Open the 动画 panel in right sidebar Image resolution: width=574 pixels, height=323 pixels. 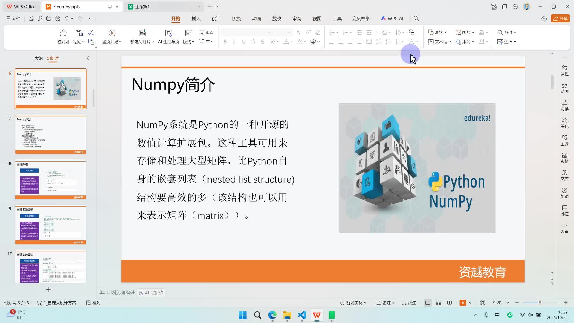click(x=564, y=88)
